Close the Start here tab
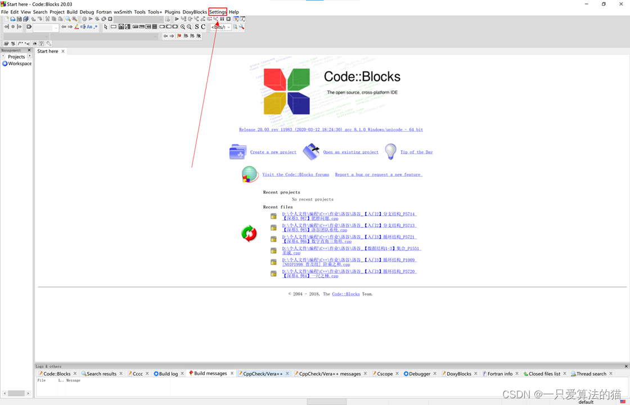Screen dimensions: 630x405 click(x=63, y=51)
